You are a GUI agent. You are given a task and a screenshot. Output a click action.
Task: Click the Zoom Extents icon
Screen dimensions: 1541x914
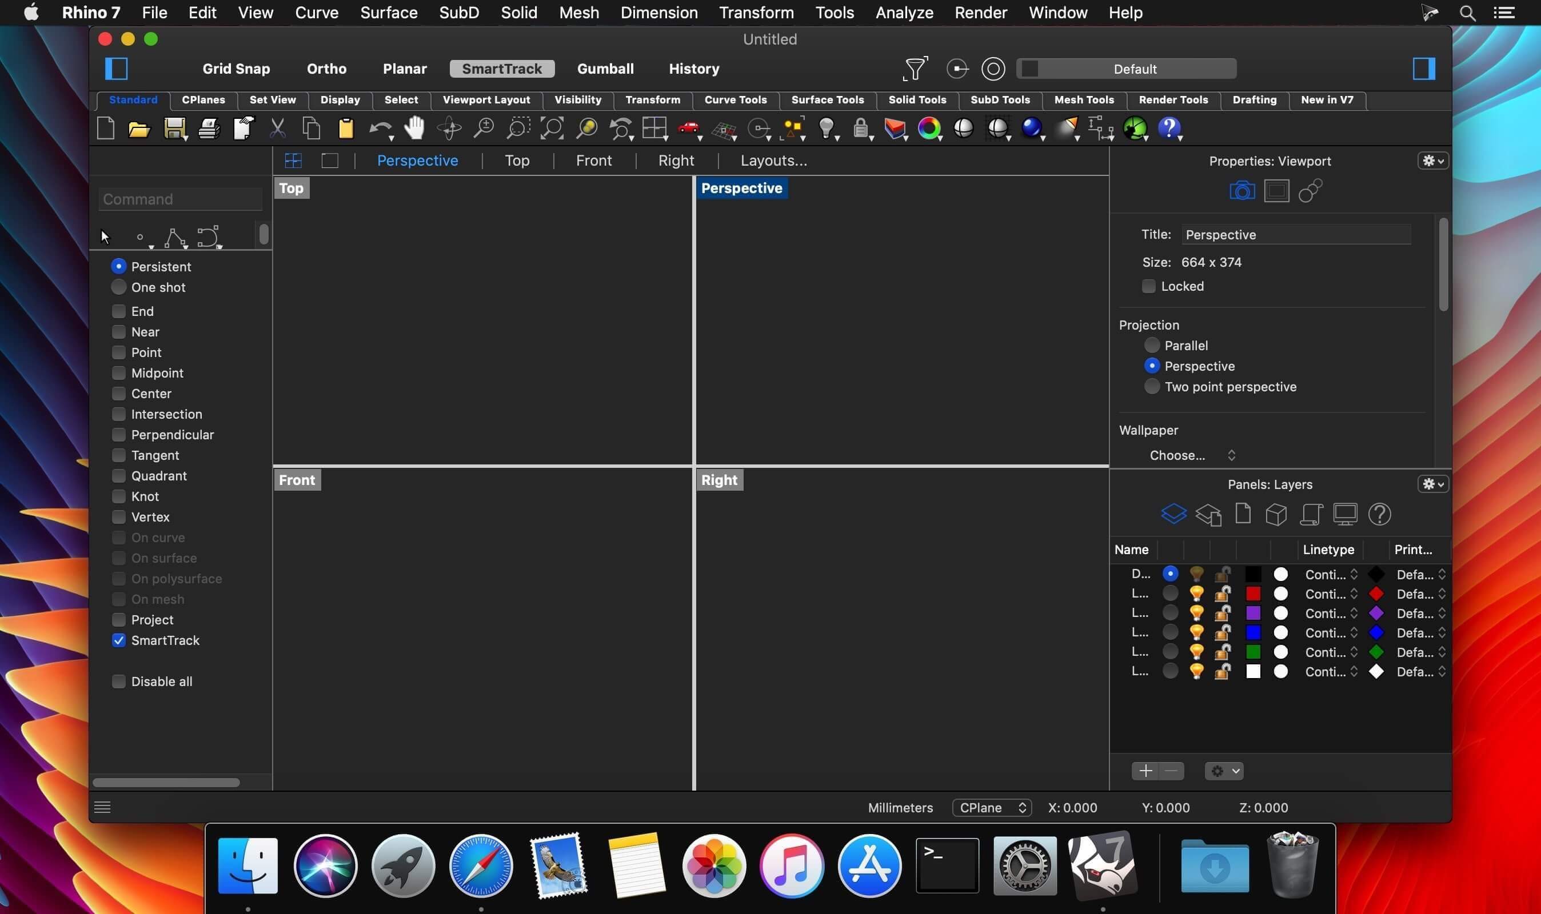[552, 128]
